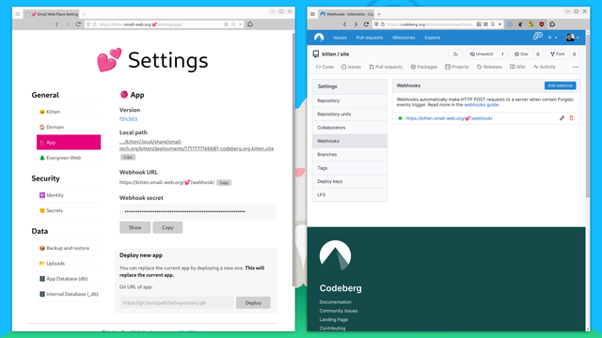
Task: Expand the plus create menu
Action: (552, 38)
